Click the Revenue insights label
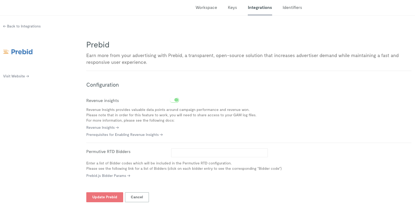 102,101
